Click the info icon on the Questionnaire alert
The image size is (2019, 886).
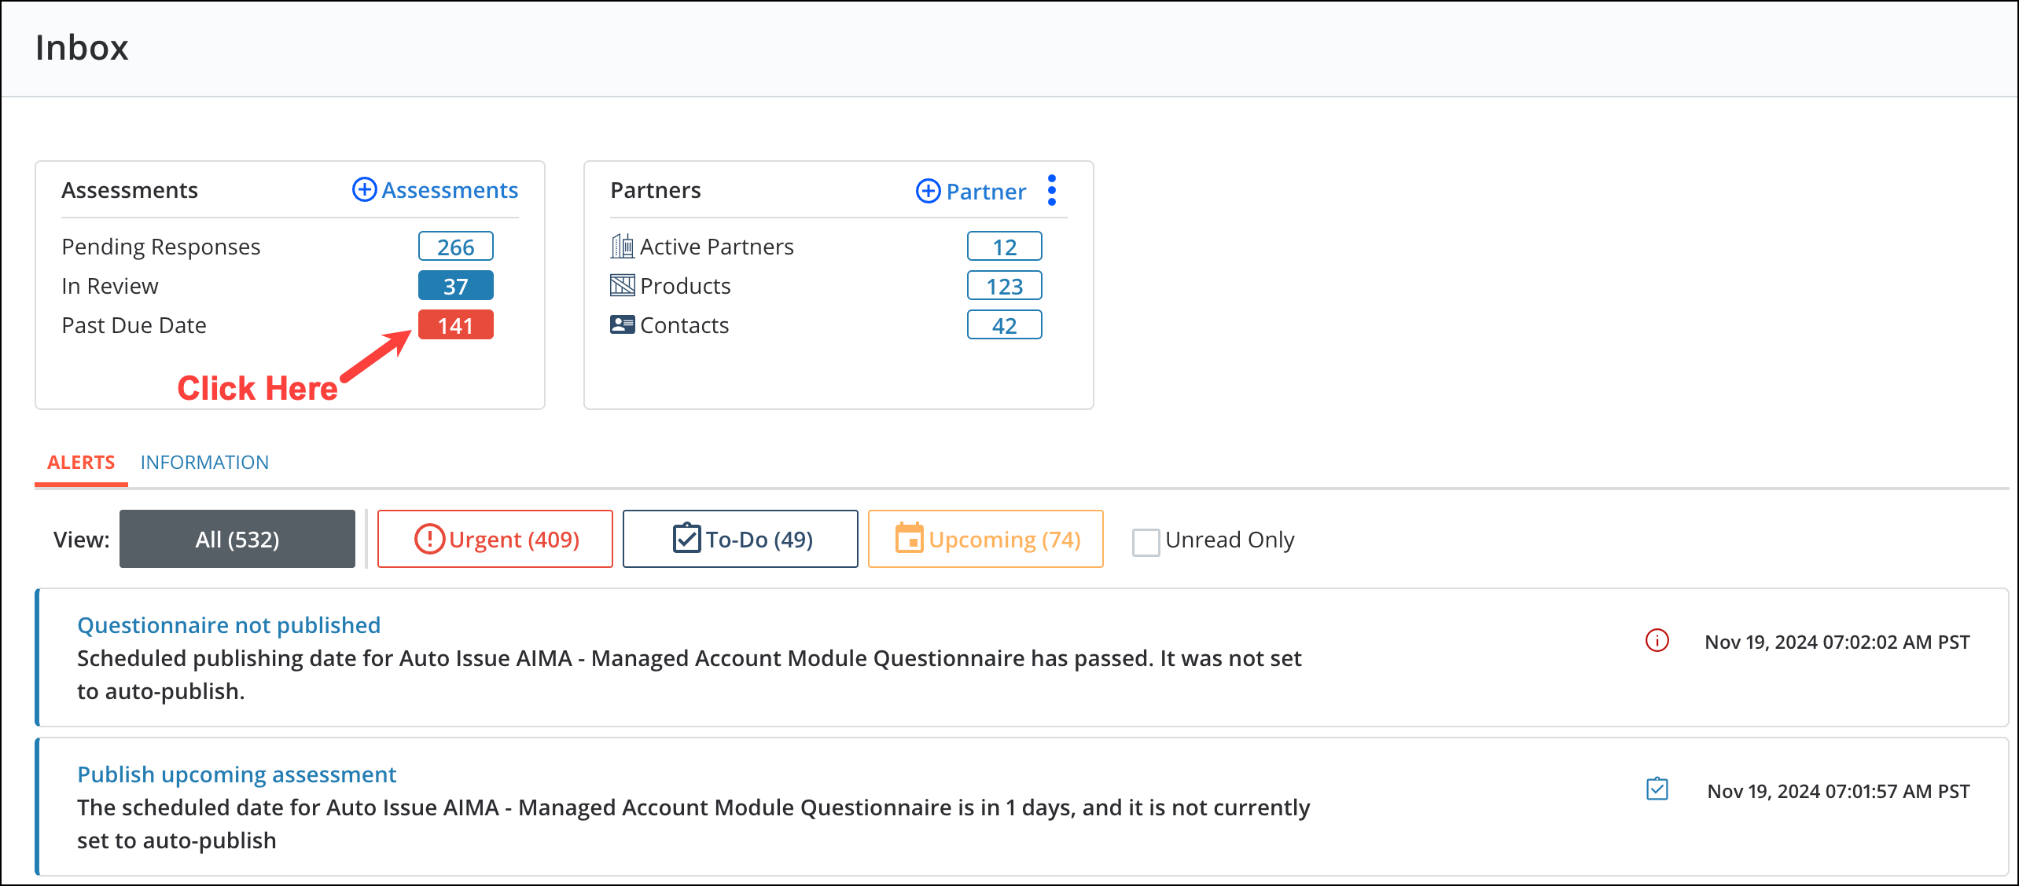pos(1657,641)
